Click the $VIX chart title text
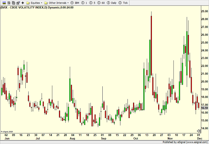Image resolution: width=209 pixels, height=144 pixels. [37, 7]
